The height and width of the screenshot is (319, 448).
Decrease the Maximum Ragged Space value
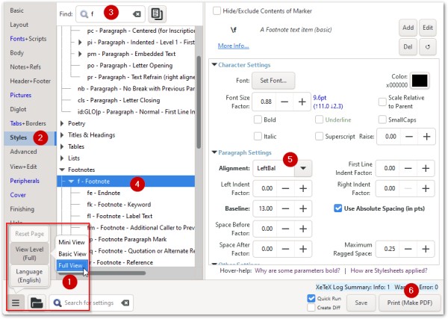(408, 249)
